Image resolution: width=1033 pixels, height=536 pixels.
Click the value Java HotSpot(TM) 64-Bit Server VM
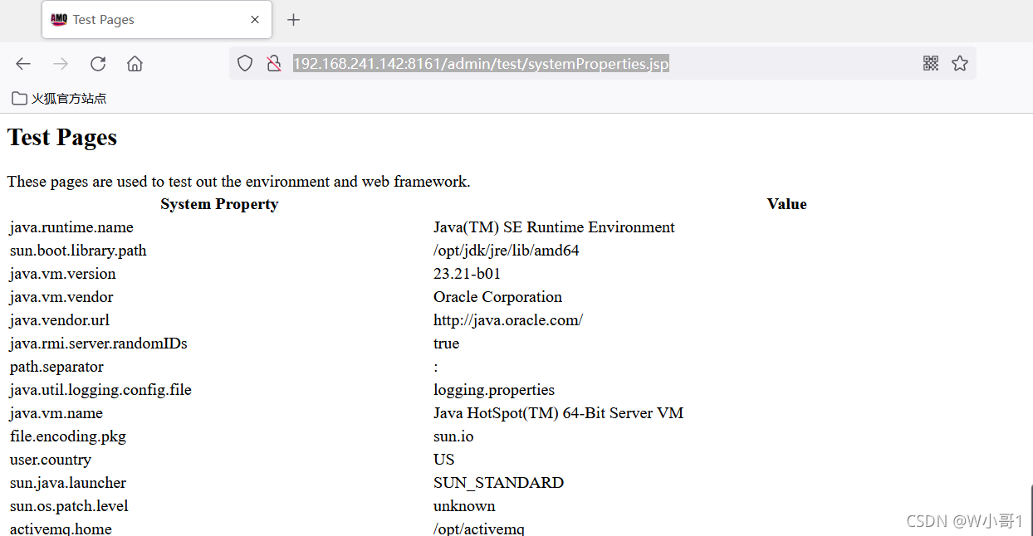pyautogui.click(x=558, y=413)
